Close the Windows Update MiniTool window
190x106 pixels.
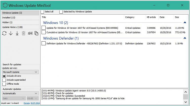(182, 5)
